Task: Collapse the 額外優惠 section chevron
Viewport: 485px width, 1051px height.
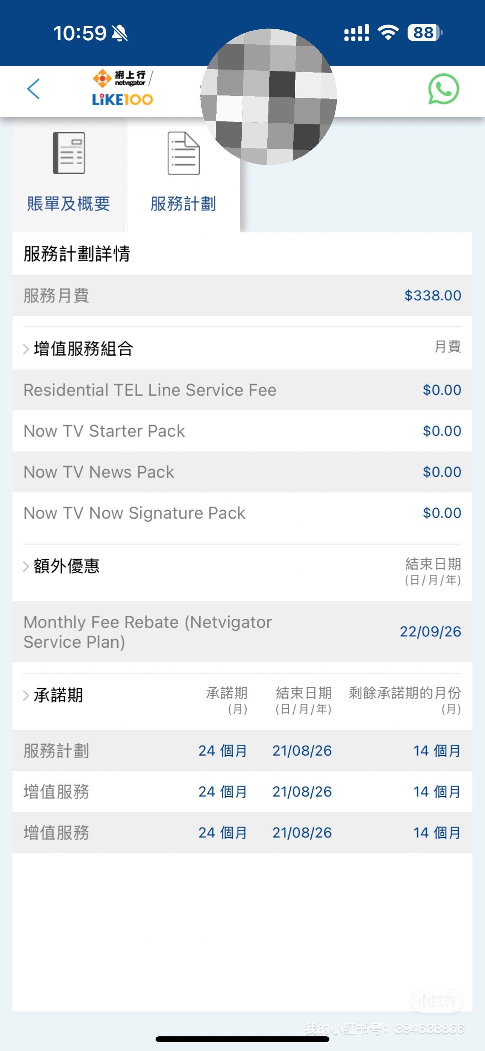Action: [x=26, y=566]
